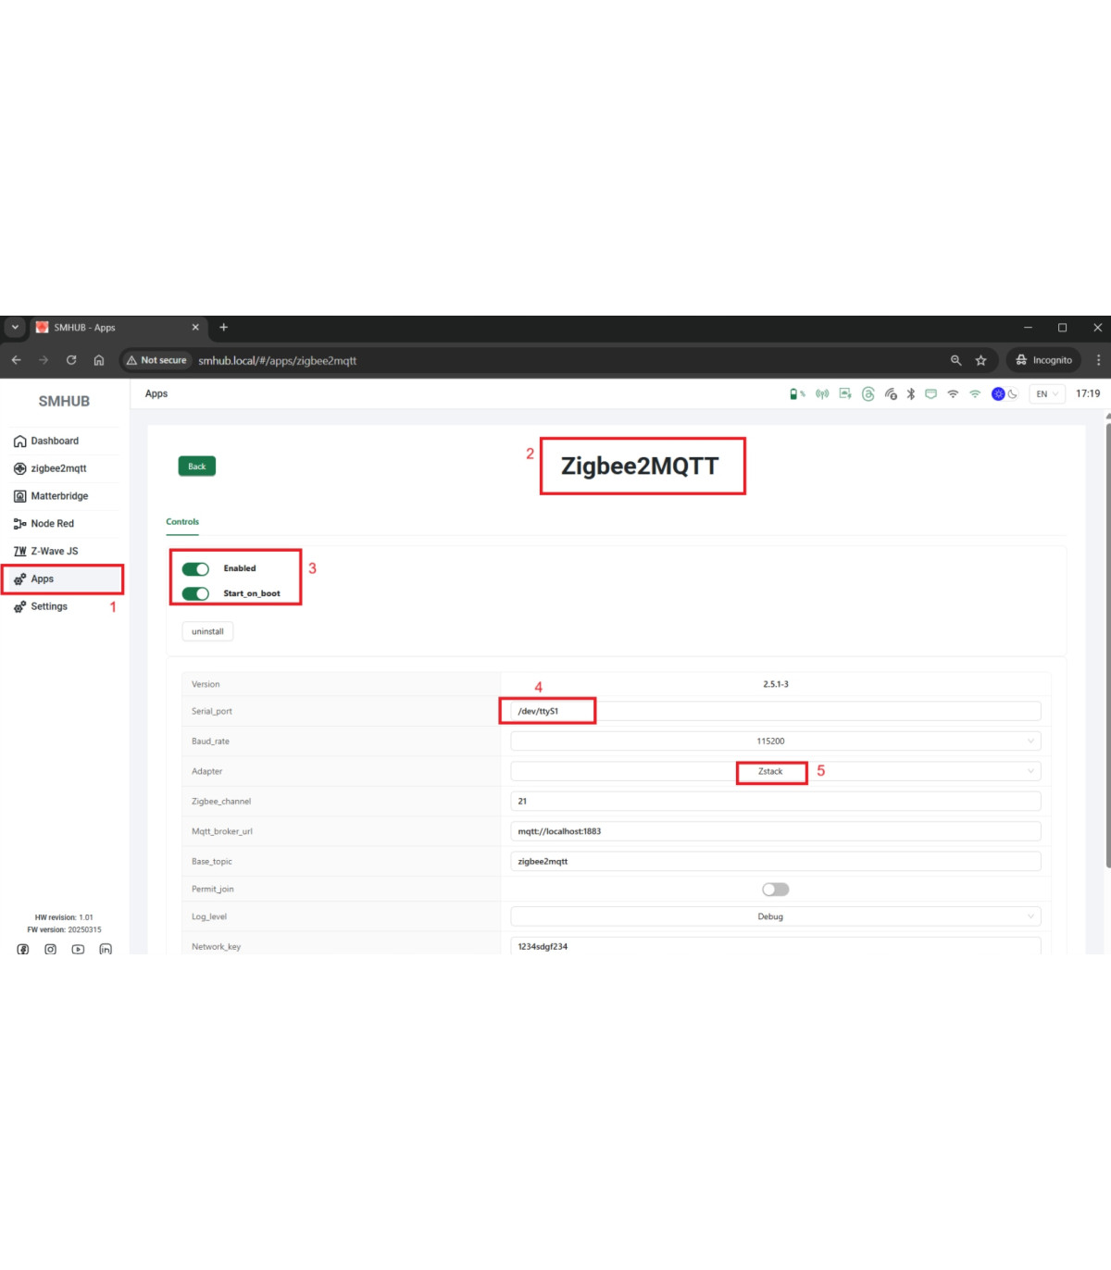Image resolution: width=1111 pixels, height=1270 pixels.
Task: Click the Bluetooth status icon in header
Action: pyautogui.click(x=911, y=394)
